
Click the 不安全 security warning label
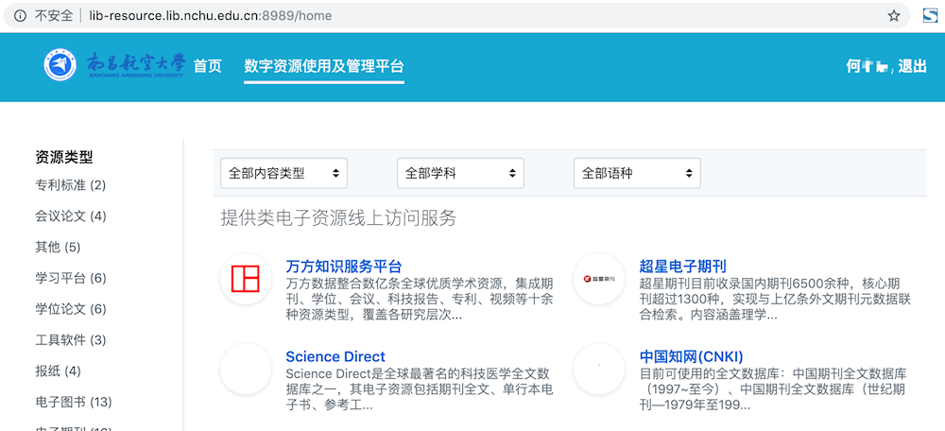(54, 16)
